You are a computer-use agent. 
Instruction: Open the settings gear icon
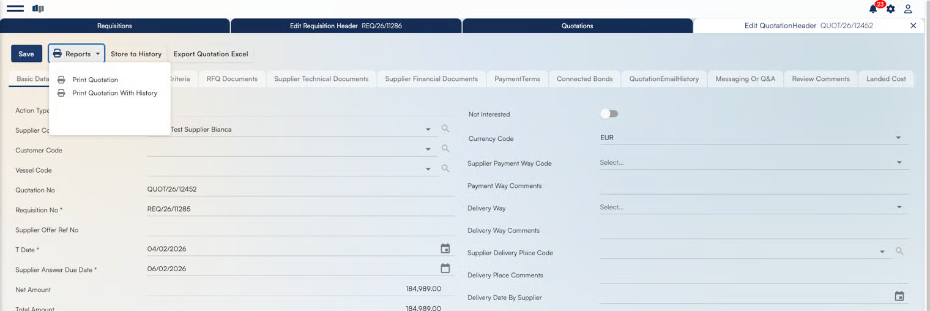tap(891, 9)
